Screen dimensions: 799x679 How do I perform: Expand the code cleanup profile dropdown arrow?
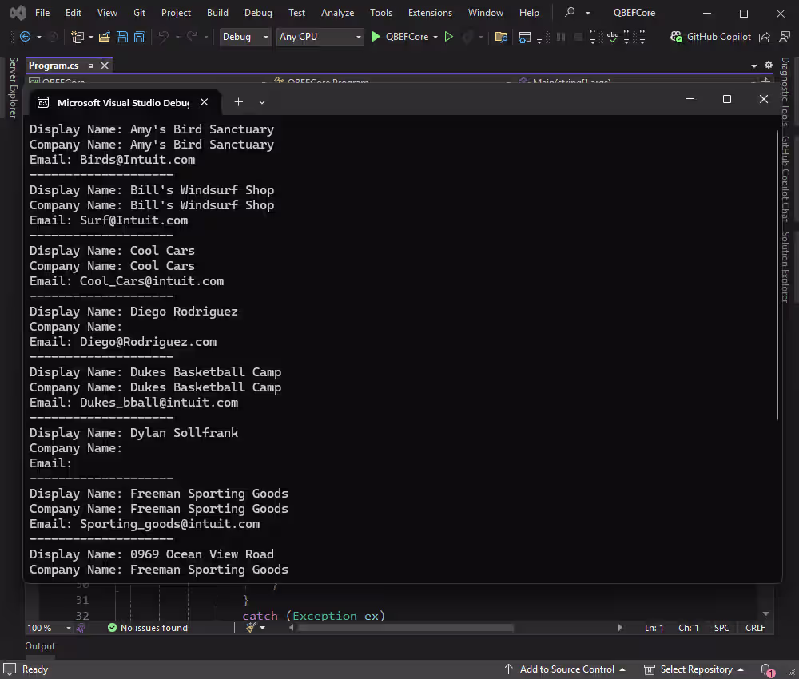tap(262, 628)
